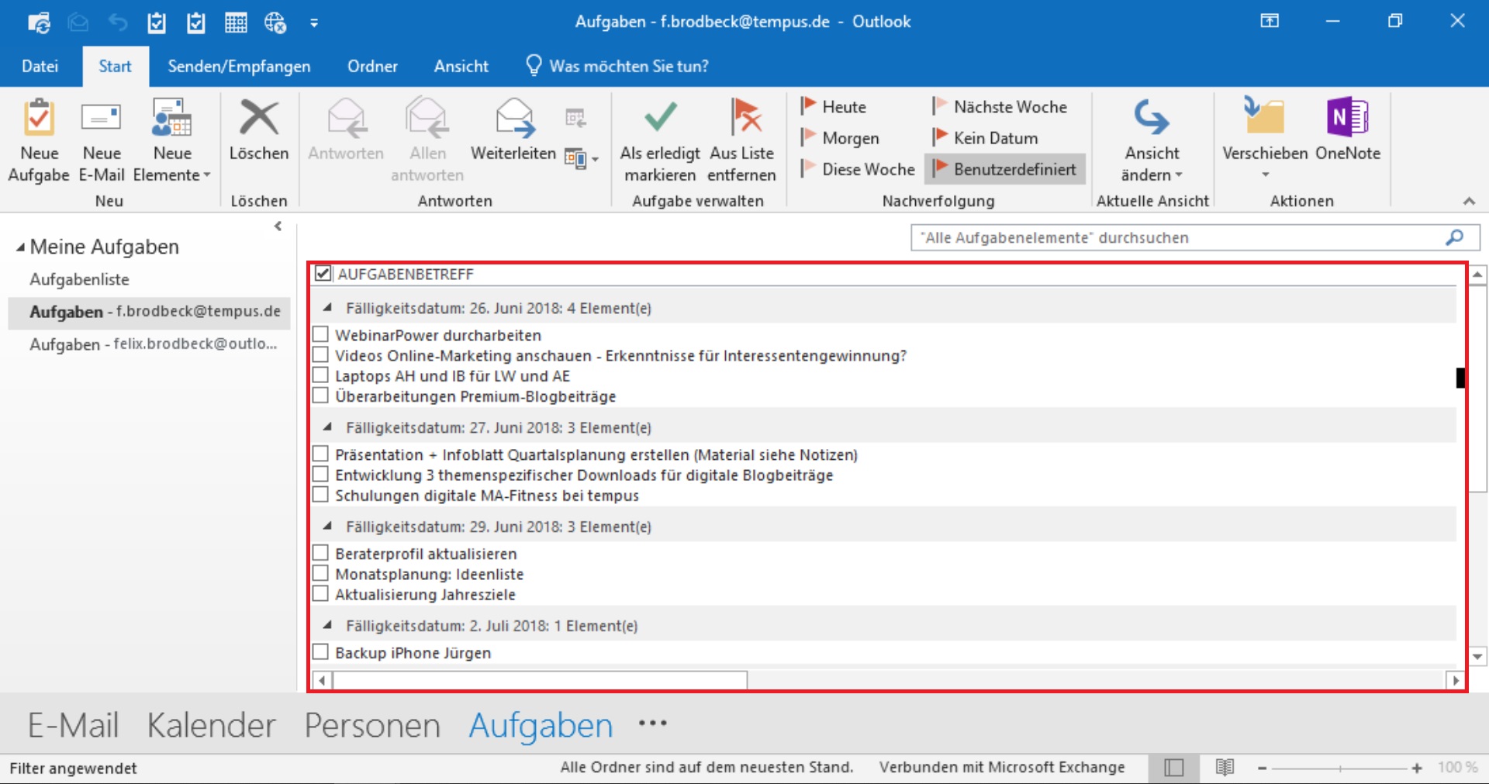Click Allen antworten icon

427,118
